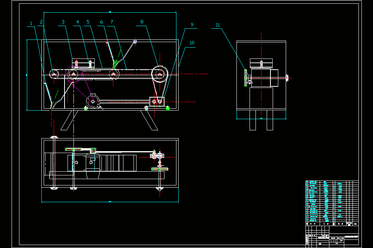Click callout number 1 label
Viewport: 373px width, 248px height.
pyautogui.click(x=31, y=23)
